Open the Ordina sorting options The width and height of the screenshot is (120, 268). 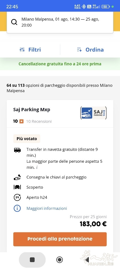click(90, 50)
